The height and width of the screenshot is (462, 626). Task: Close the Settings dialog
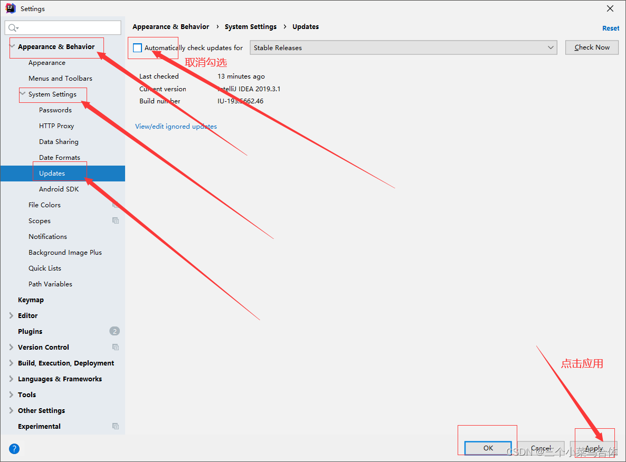pos(610,8)
